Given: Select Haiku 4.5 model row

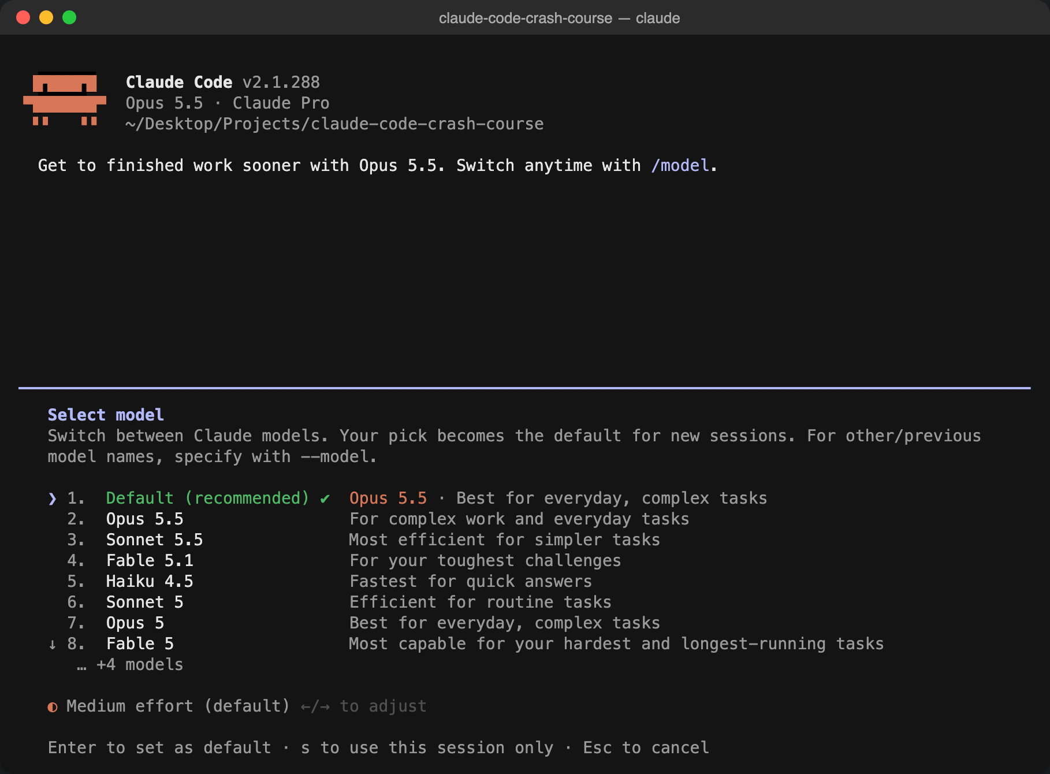Looking at the screenshot, I should point(150,581).
